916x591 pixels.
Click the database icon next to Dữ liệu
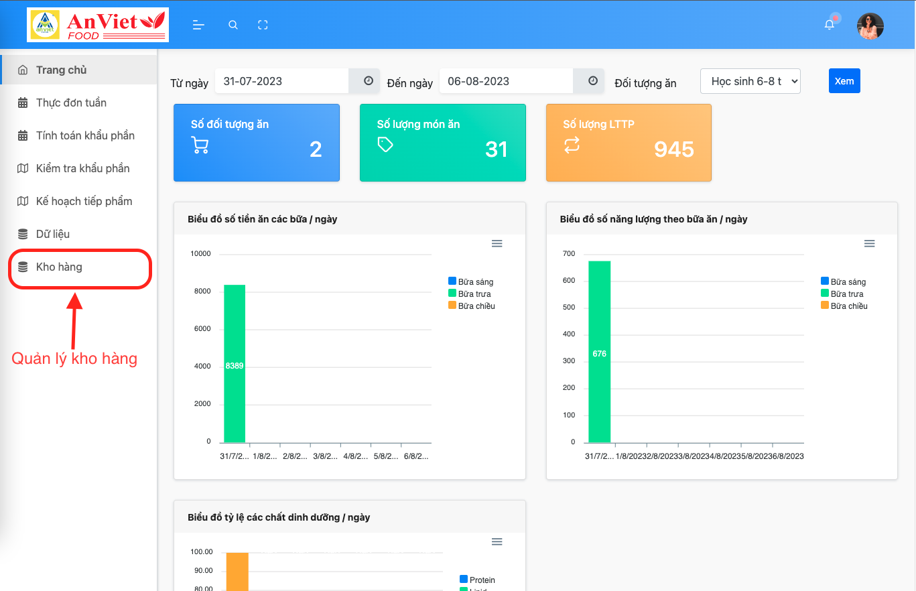pyautogui.click(x=23, y=233)
